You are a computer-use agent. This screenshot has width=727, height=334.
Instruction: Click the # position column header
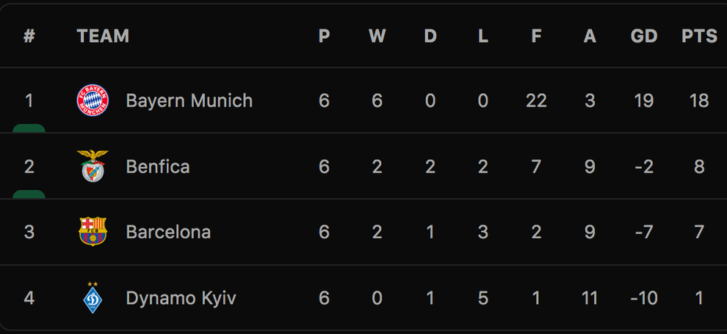29,36
